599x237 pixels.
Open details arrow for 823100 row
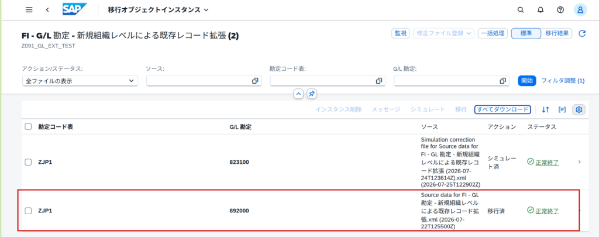point(580,162)
